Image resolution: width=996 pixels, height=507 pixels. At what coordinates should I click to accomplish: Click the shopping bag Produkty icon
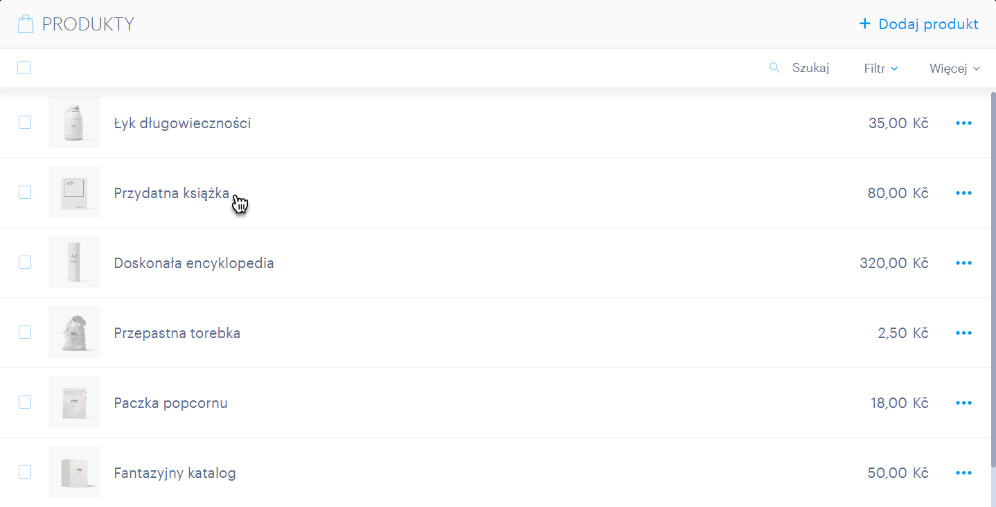pyautogui.click(x=26, y=24)
